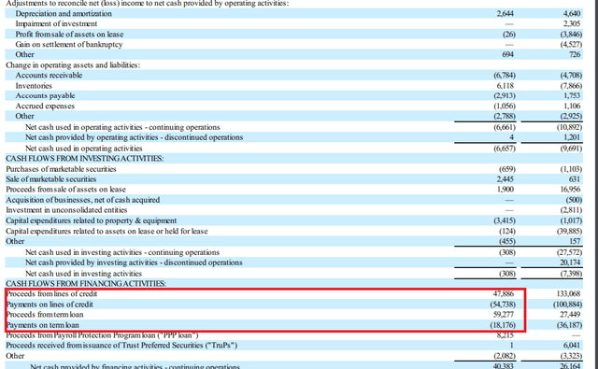Viewport: 598px width, 369px height.
Task: Click 'Net cash used in investing activities - continuing operations'
Action: pos(122,252)
